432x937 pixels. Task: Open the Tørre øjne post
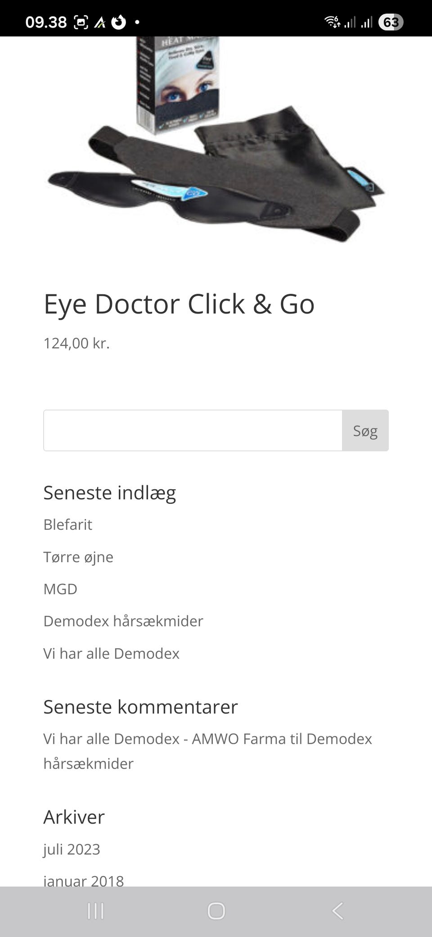click(78, 557)
